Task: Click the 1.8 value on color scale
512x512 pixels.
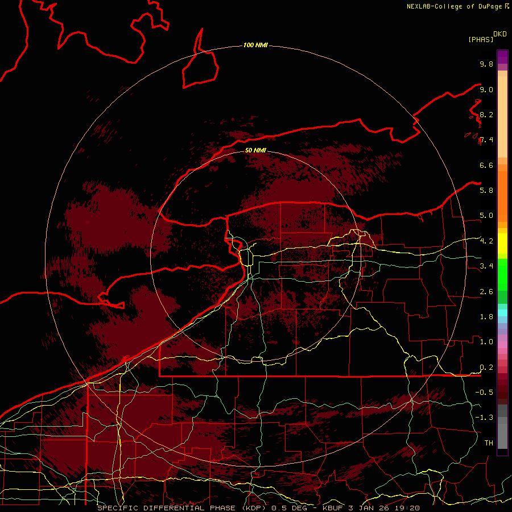Action: point(486,317)
